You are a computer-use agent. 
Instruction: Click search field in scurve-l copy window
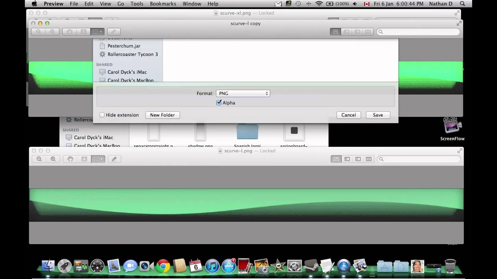419,32
